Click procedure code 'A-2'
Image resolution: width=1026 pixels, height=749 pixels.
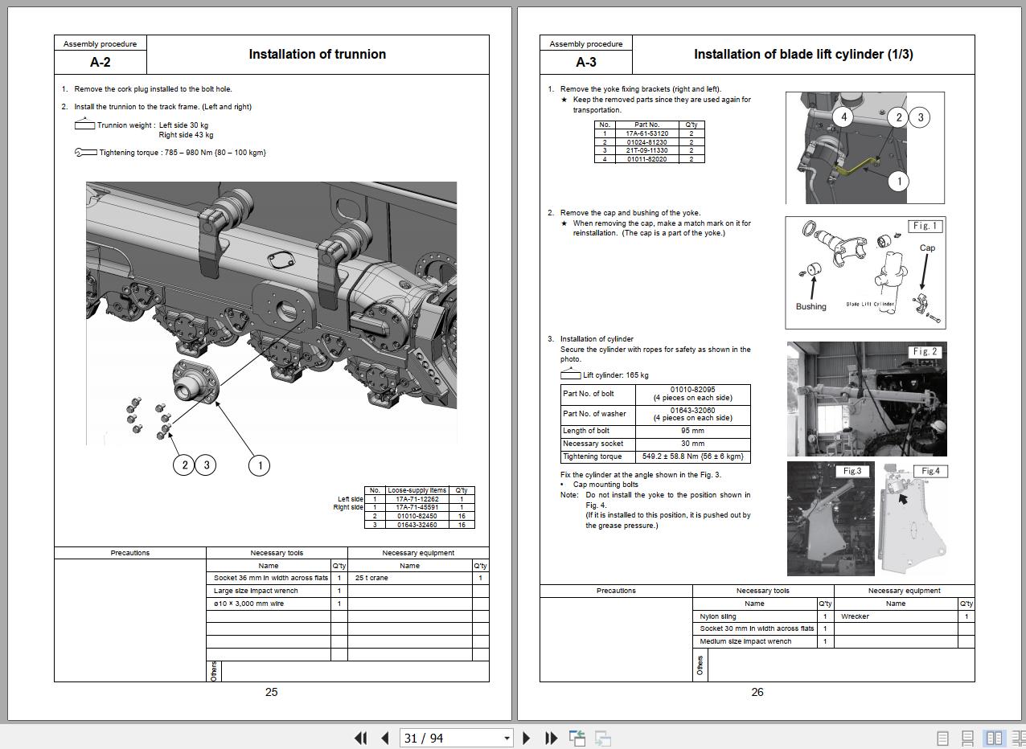point(101,63)
